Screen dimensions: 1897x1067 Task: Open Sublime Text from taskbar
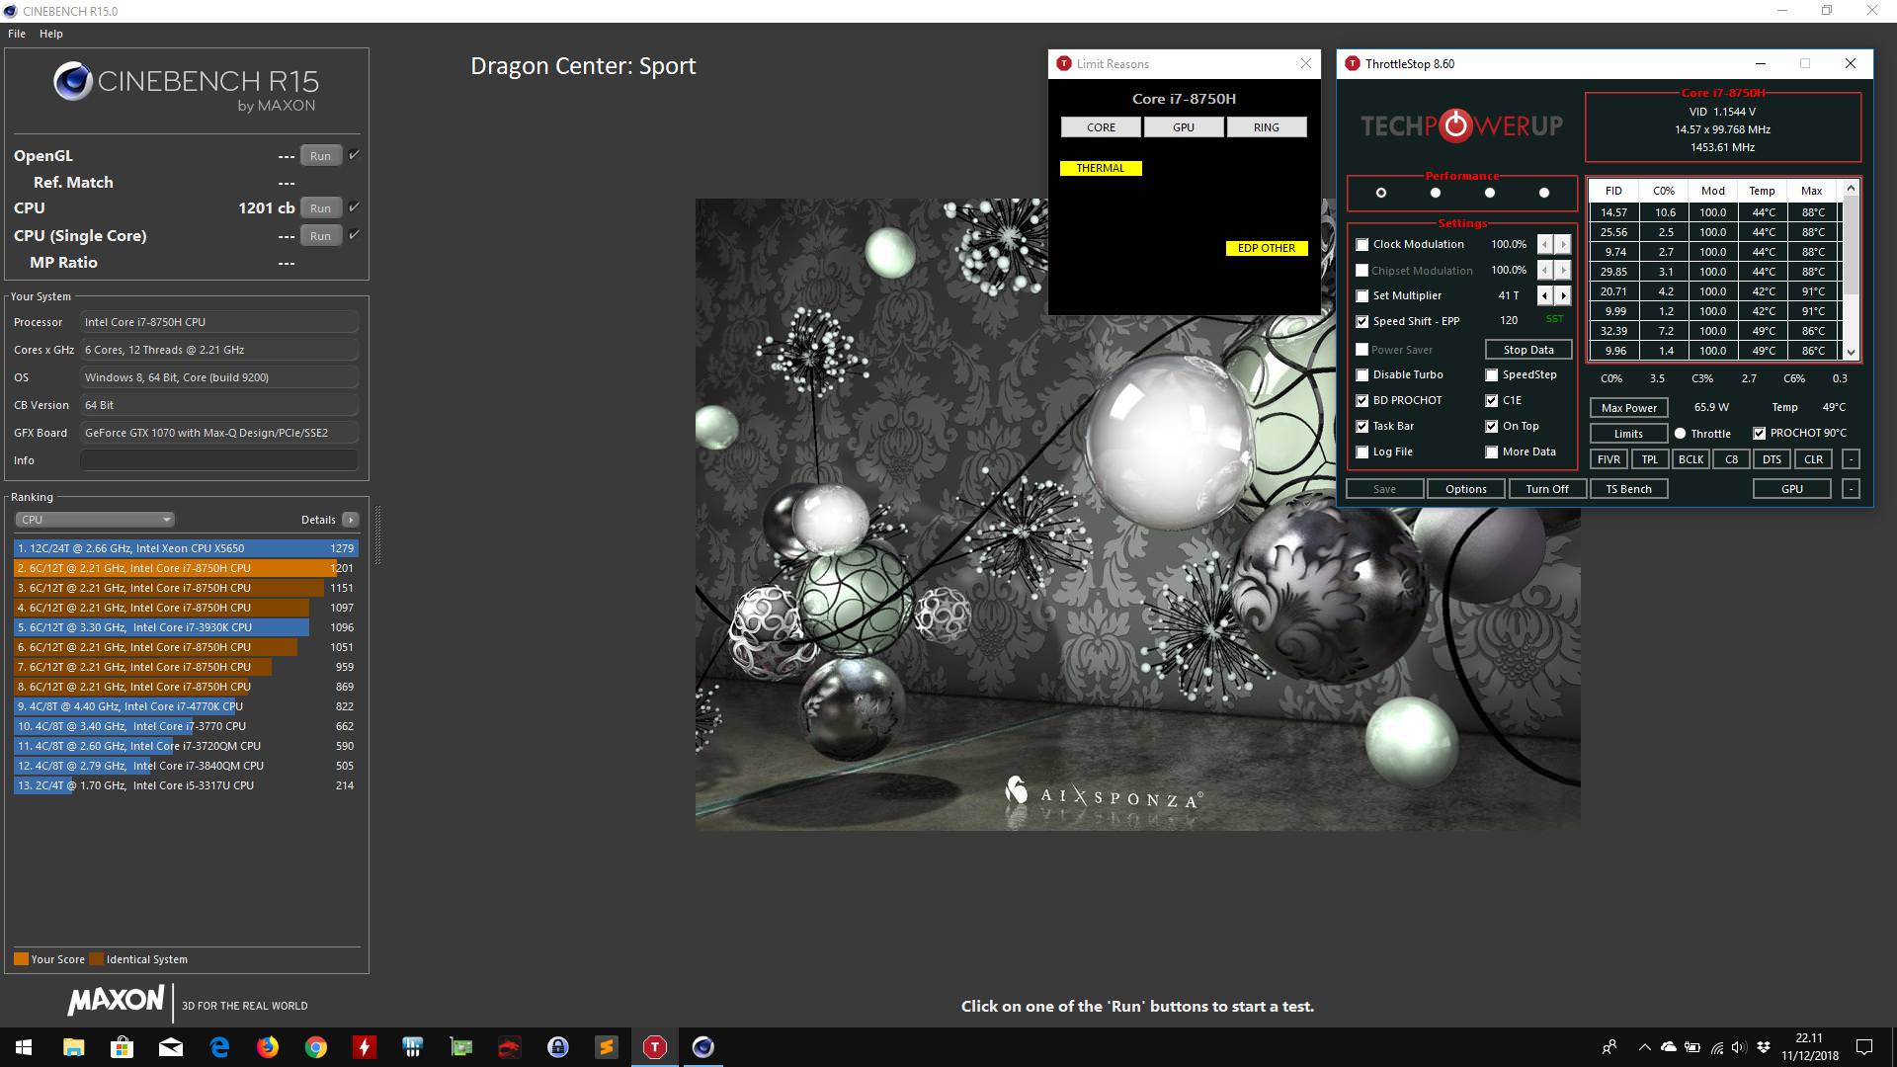(607, 1047)
